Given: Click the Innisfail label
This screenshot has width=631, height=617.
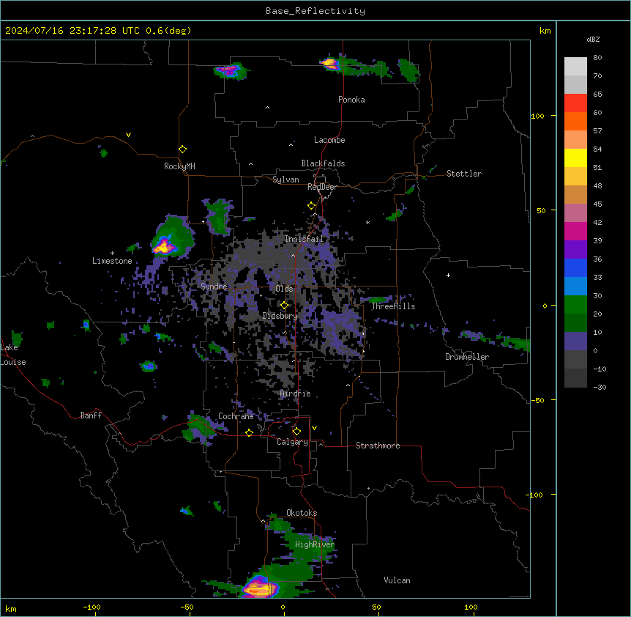Looking at the screenshot, I should coord(304,239).
